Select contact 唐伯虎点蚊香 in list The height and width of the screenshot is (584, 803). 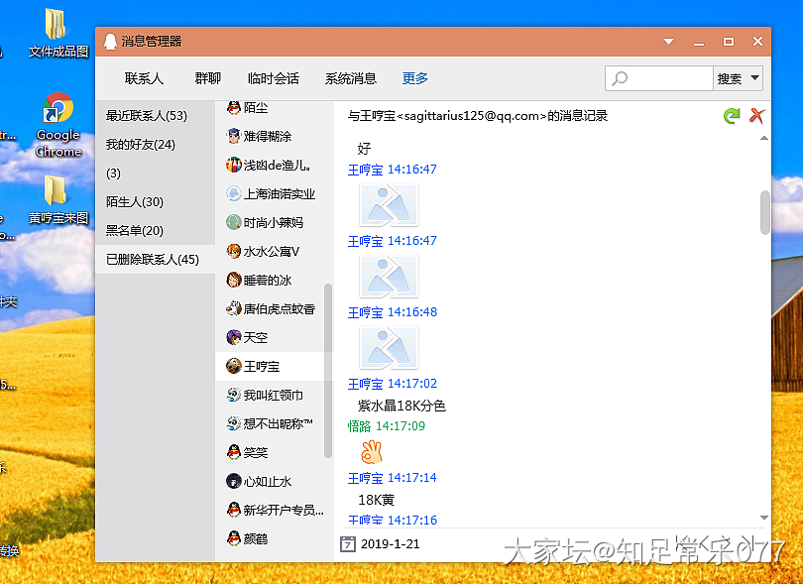point(279,309)
